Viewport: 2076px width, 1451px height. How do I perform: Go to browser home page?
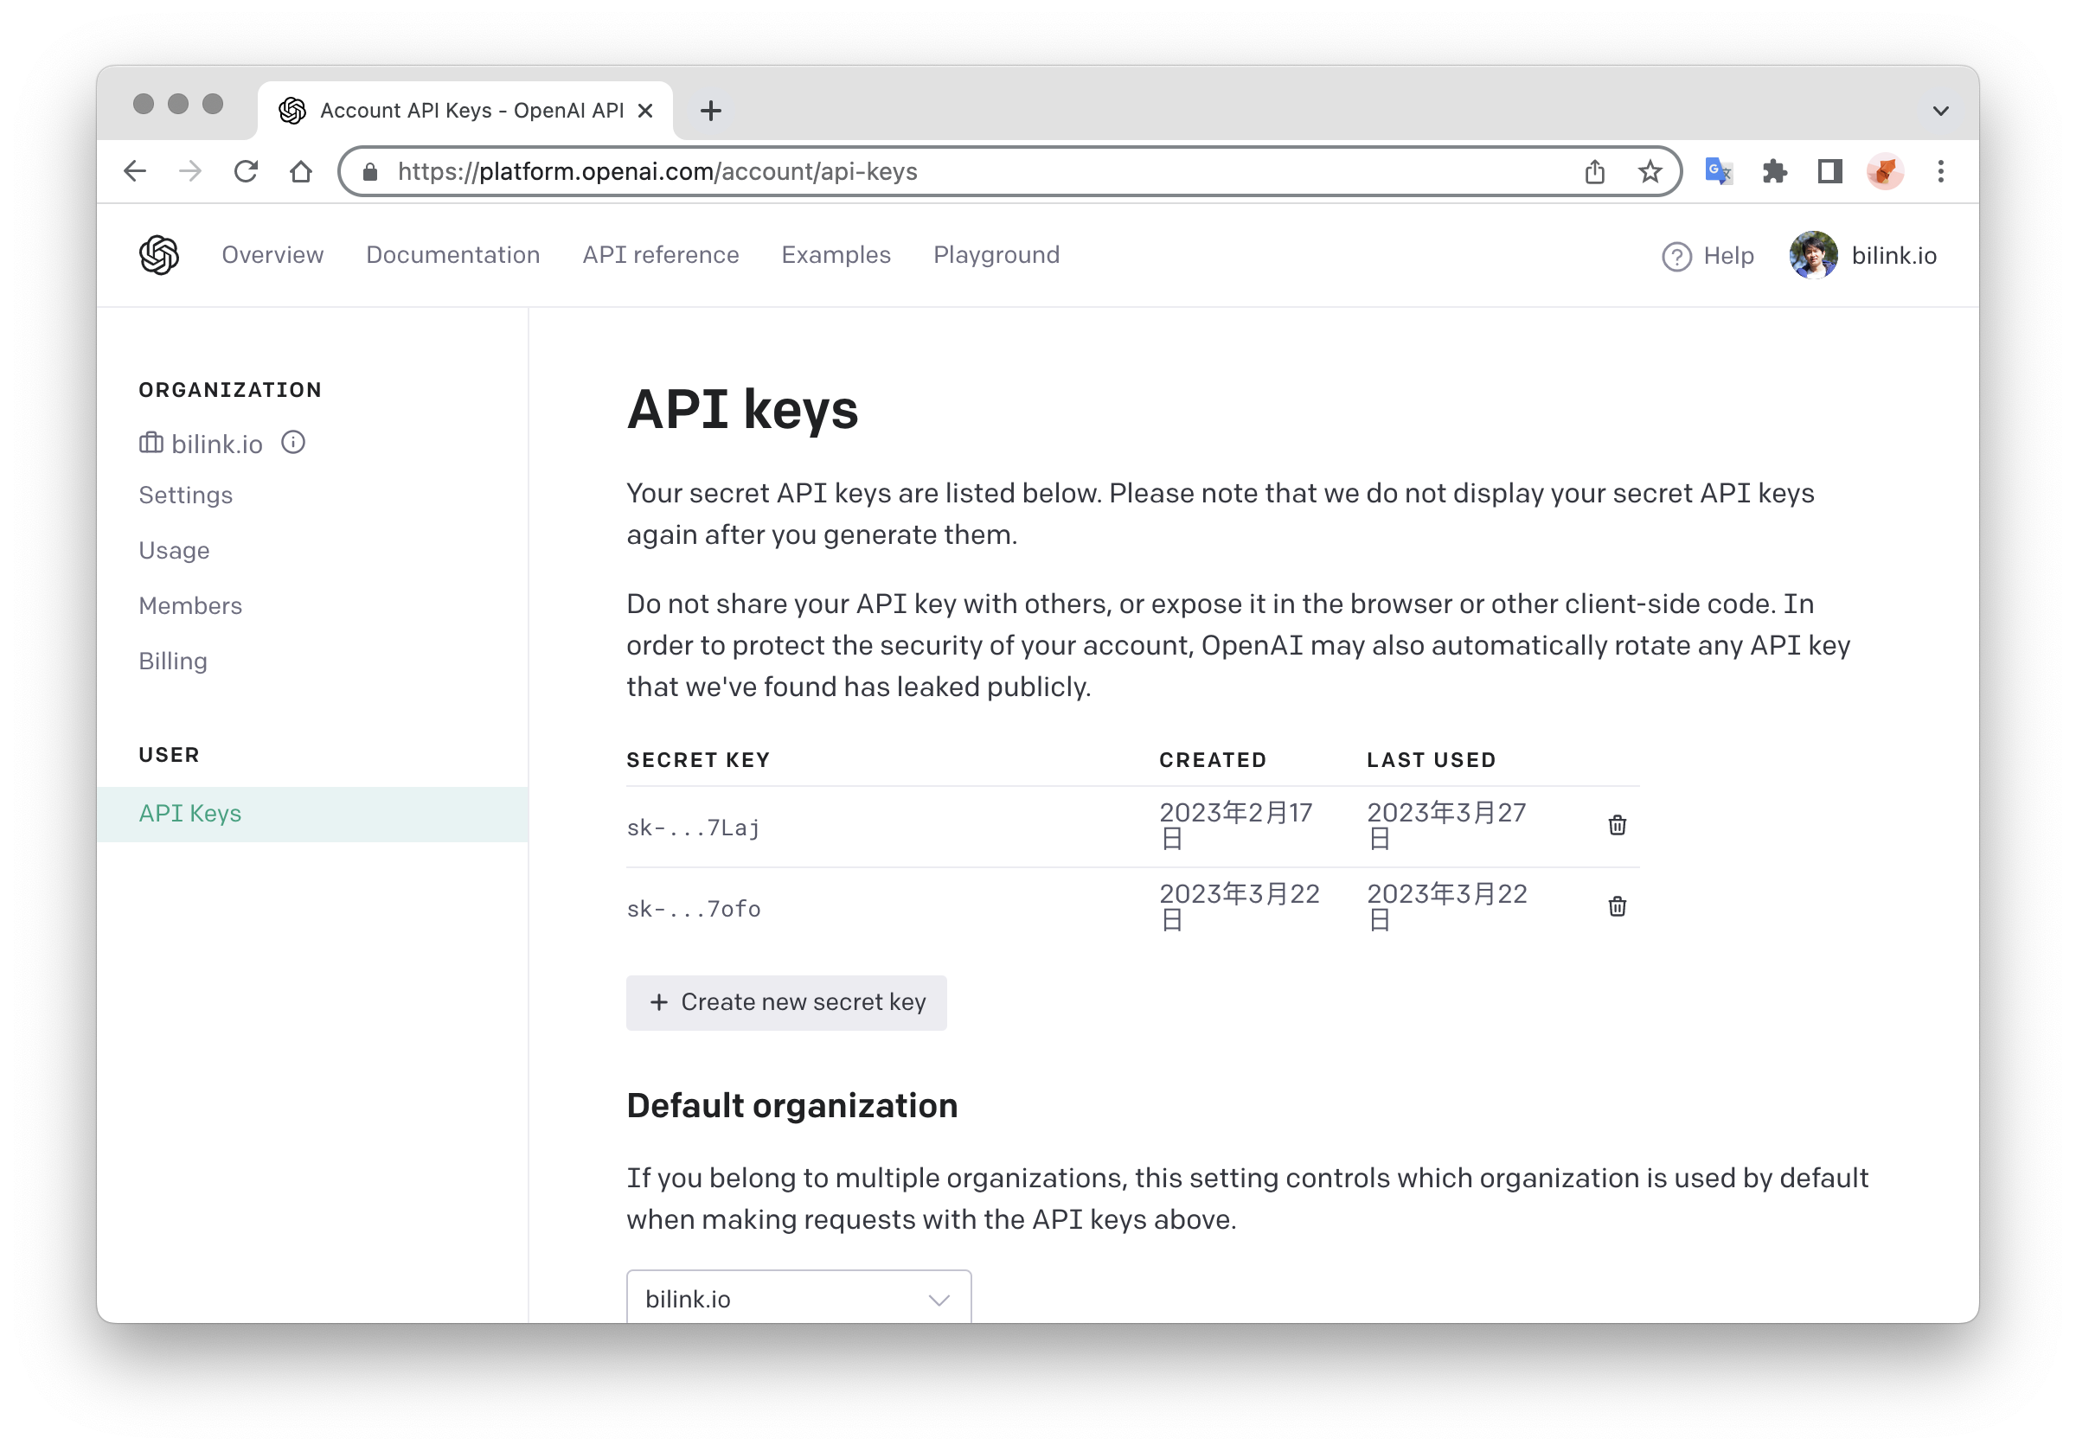coord(301,171)
